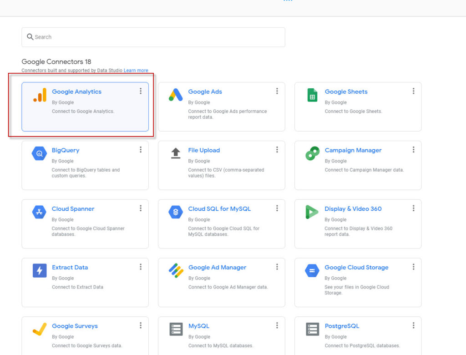Click the Cloud Spanner hexagon icon

[x=39, y=212]
